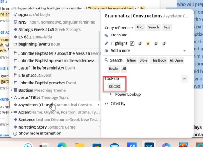Click the Highlight marker icon
The height and width of the screenshot is (147, 203).
(106, 43)
